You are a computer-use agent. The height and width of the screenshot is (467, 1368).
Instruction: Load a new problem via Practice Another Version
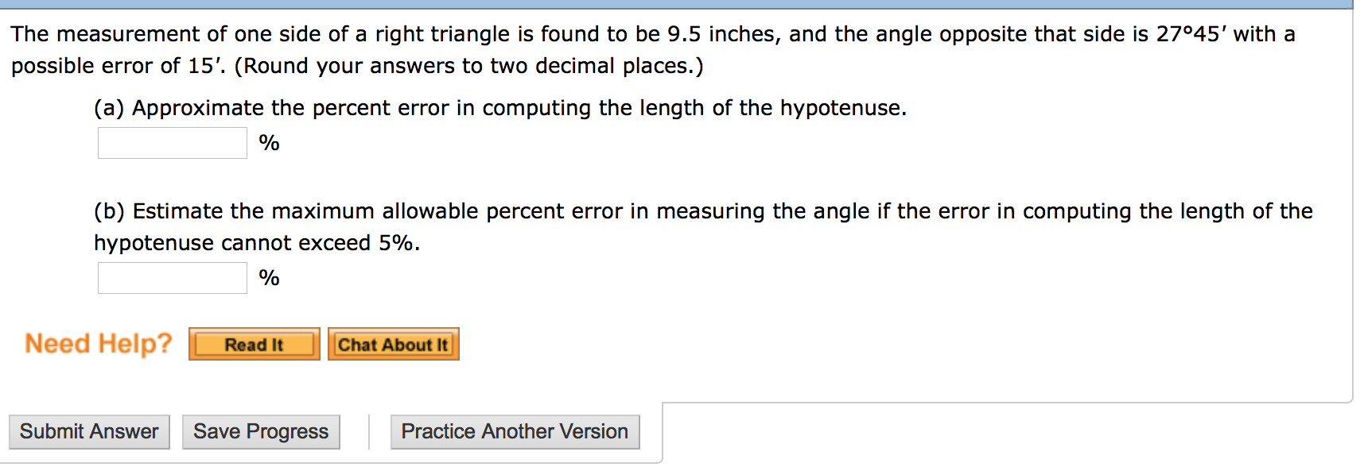click(x=515, y=431)
